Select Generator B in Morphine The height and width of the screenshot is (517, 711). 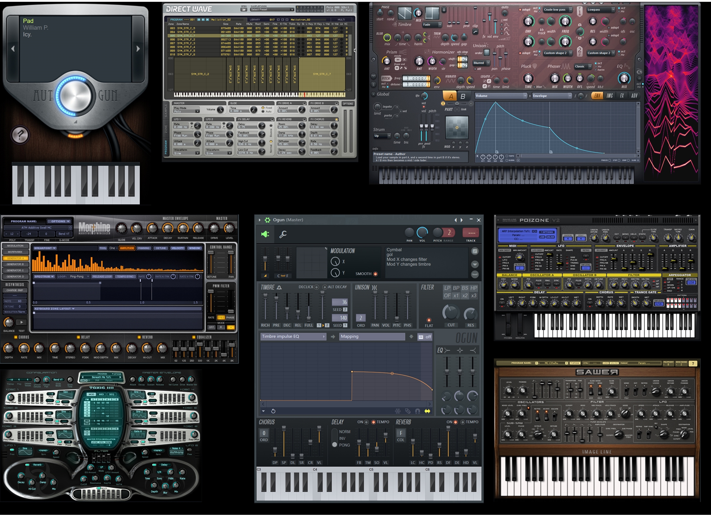(x=15, y=264)
